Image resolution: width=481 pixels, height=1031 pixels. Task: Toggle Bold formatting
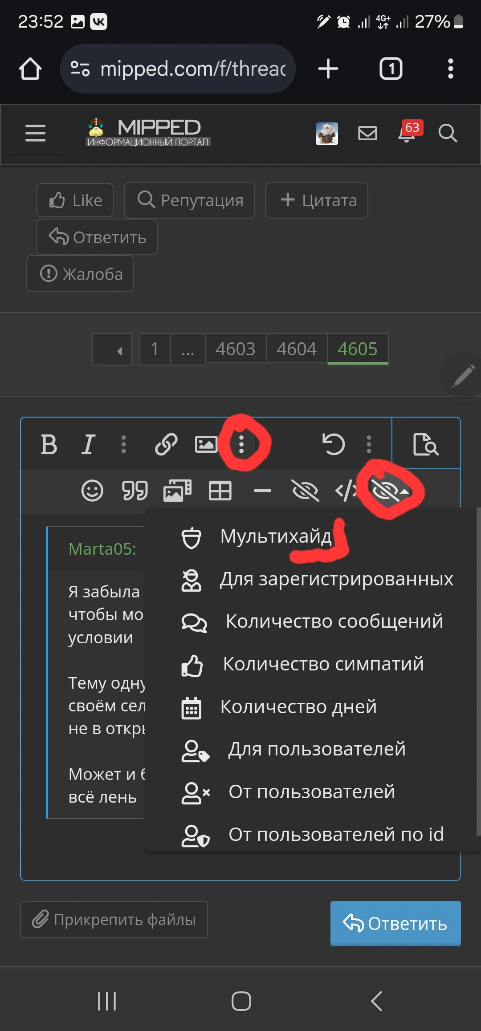[49, 444]
